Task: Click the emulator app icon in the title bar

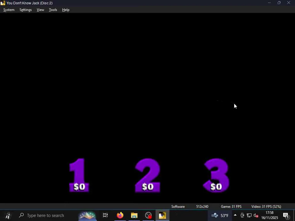Action: tap(3, 3)
